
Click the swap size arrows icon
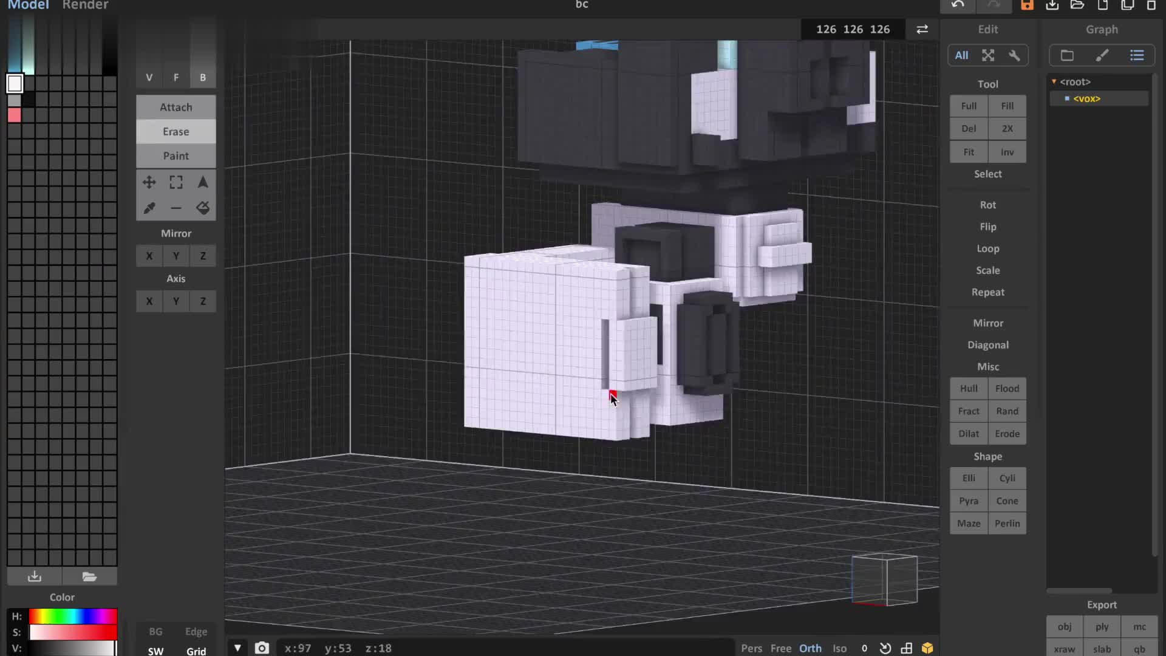(922, 29)
